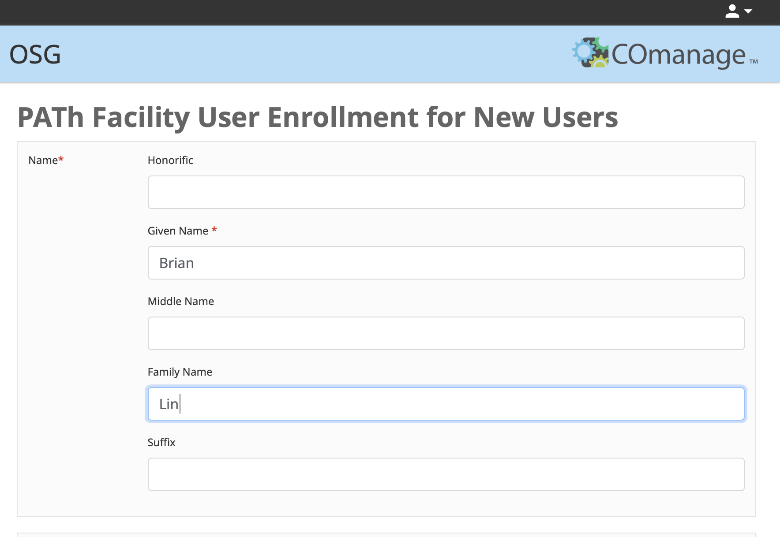Focus the empty Middle Name field
The image size is (780, 537).
pos(446,333)
